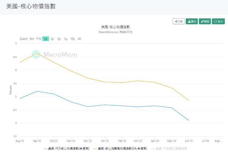Switch to the 10y zoom range
The image size is (228, 158).
73,39
